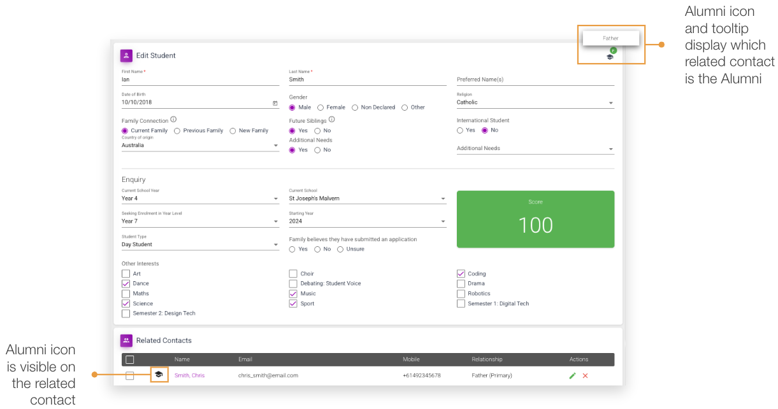Edit the Chris Smith contact with green pencil
The height and width of the screenshot is (409, 778).
point(572,376)
